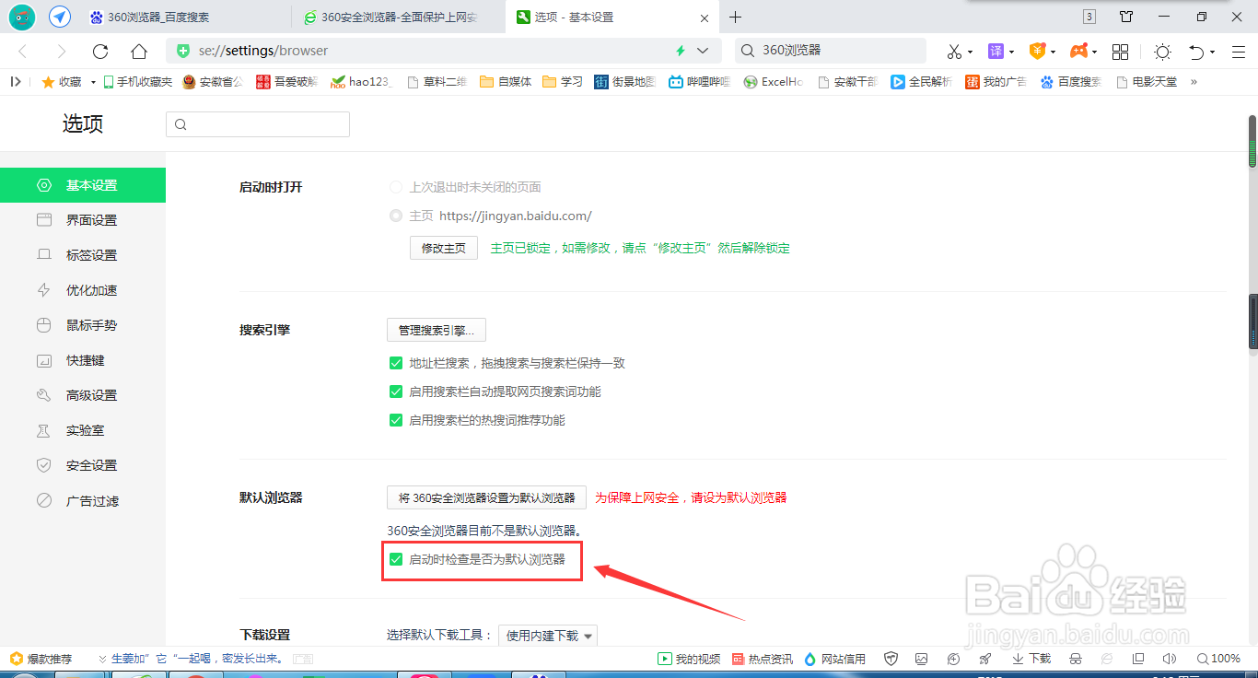Expand the address bar dropdown arrow
This screenshot has width=1258, height=678.
703,51
